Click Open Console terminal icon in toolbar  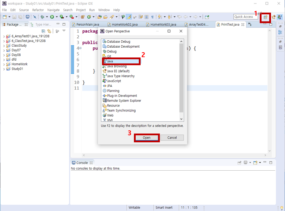pos(27,17)
